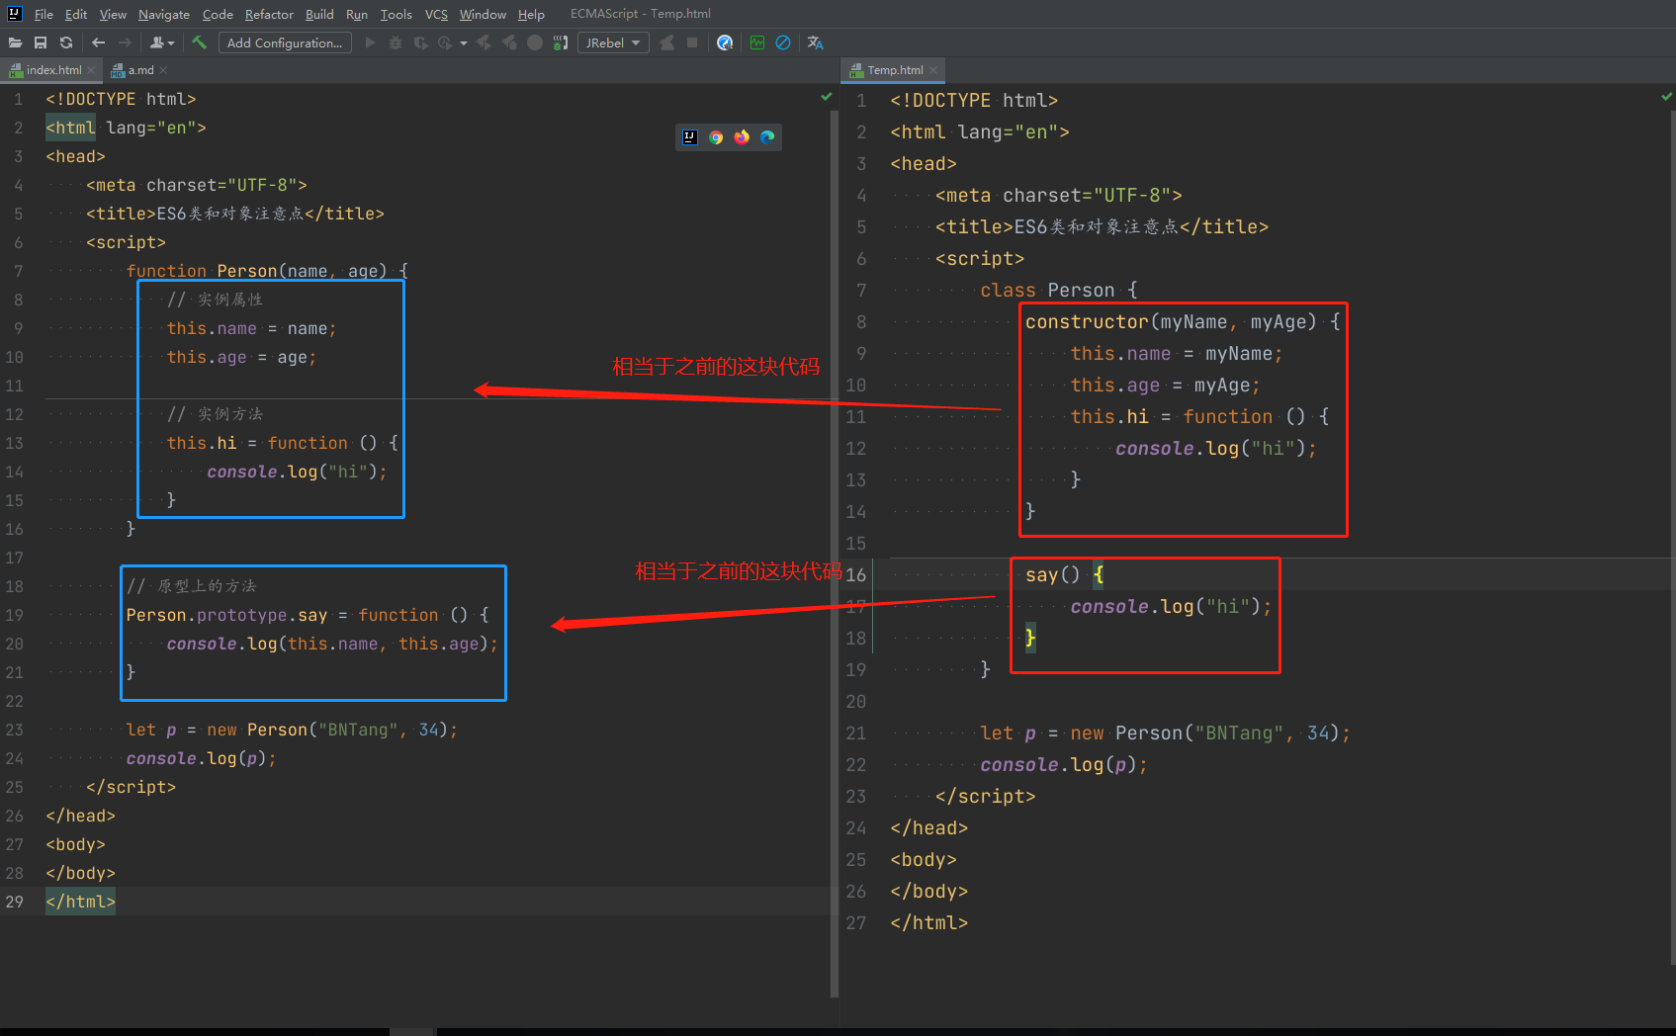Open the JRebel configuration dropdown

pyautogui.click(x=613, y=43)
